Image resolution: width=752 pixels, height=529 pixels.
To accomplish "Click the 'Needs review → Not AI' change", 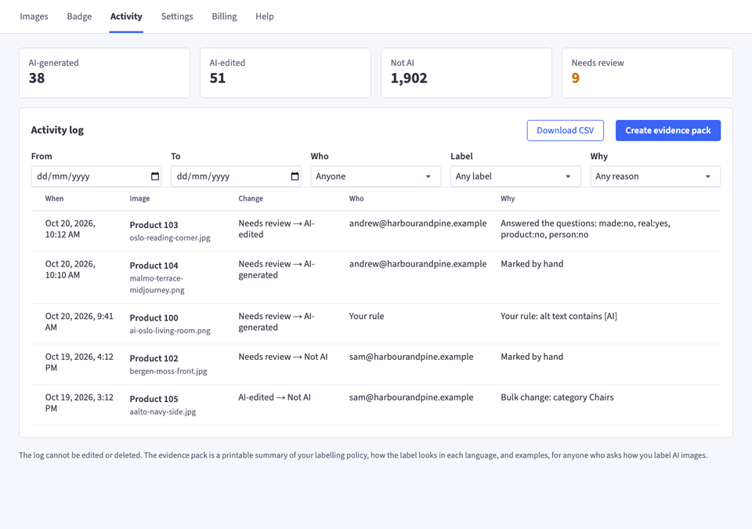I will tap(283, 357).
